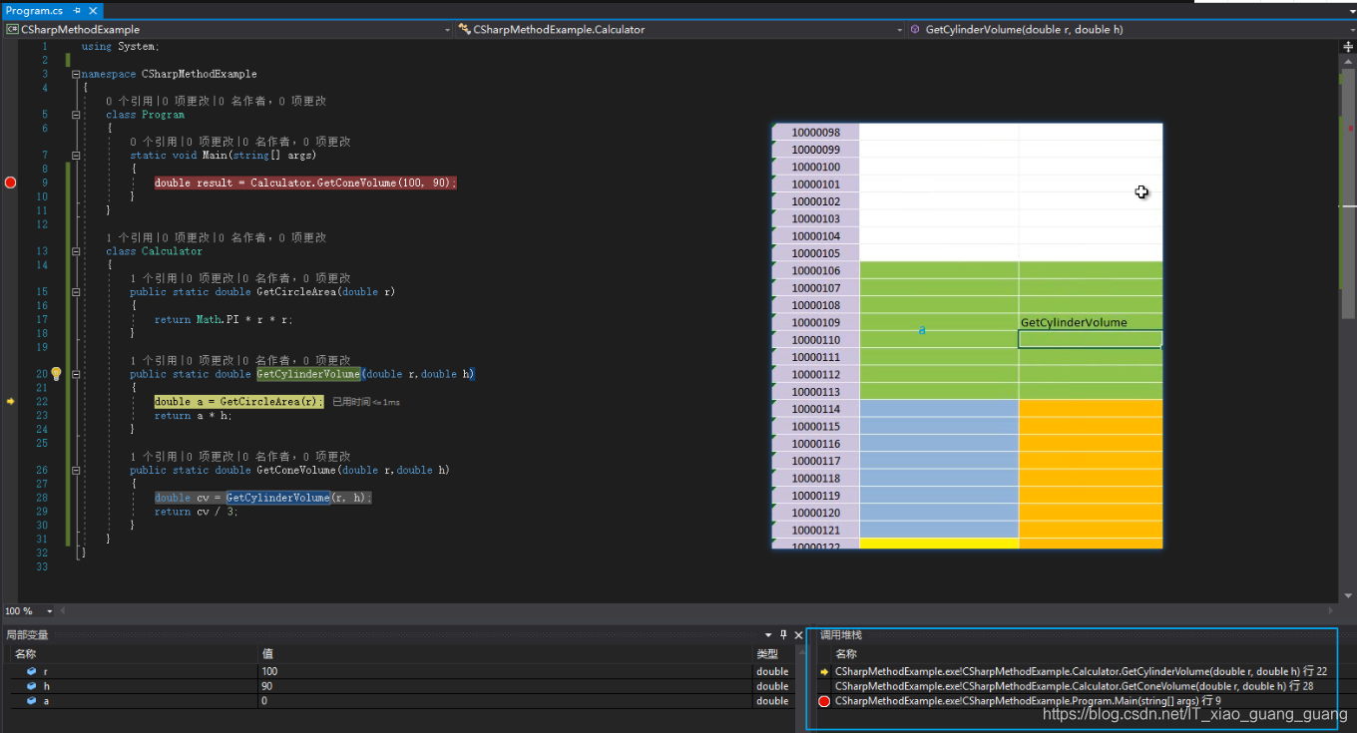The width and height of the screenshot is (1357, 733).
Task: Open the CSharpMethodExample.Calculator type dropdown
Action: pyautogui.click(x=680, y=30)
